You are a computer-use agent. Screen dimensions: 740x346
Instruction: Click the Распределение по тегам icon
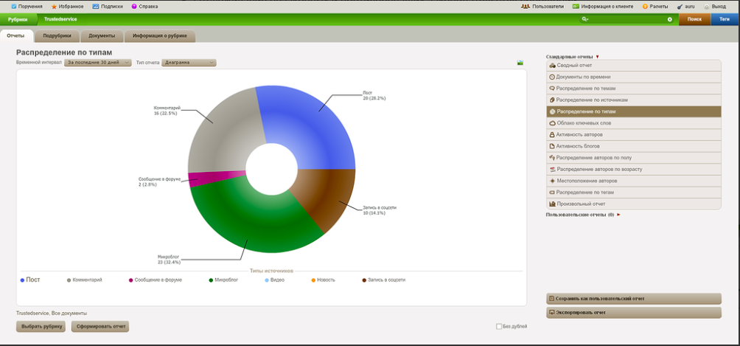click(553, 193)
